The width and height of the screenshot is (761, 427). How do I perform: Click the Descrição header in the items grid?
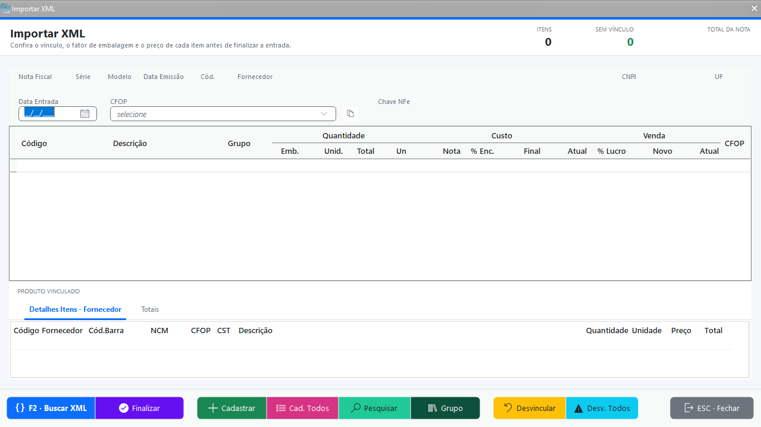click(130, 144)
